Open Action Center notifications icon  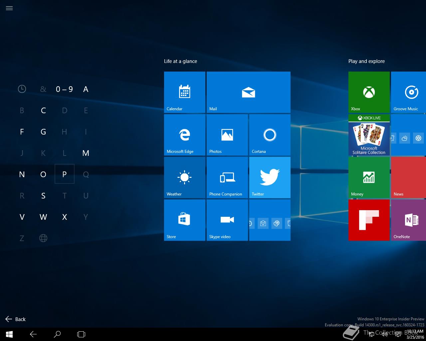pyautogui.click(x=398, y=334)
